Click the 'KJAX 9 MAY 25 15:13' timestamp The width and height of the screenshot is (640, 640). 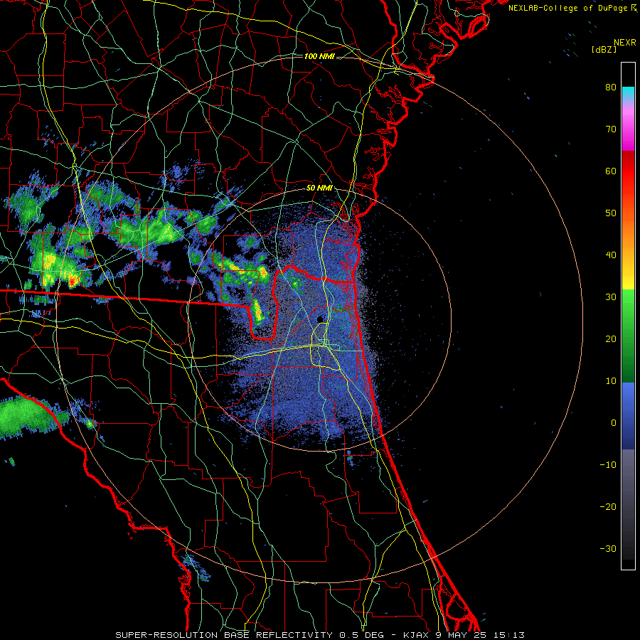click(464, 635)
